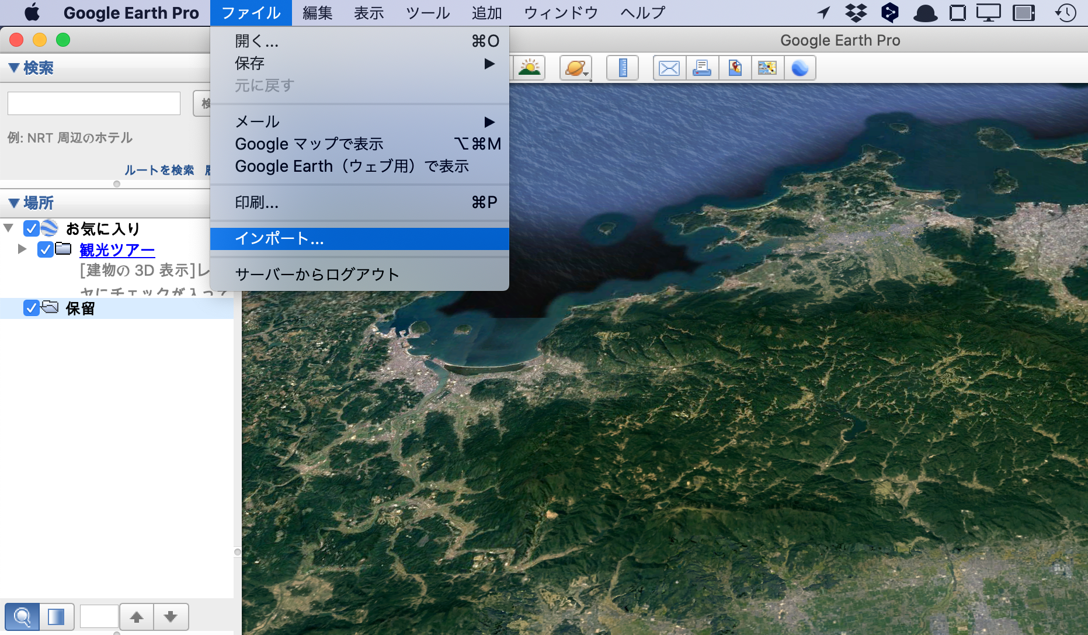The width and height of the screenshot is (1088, 635).
Task: Open the 編集 menu
Action: pyautogui.click(x=318, y=13)
